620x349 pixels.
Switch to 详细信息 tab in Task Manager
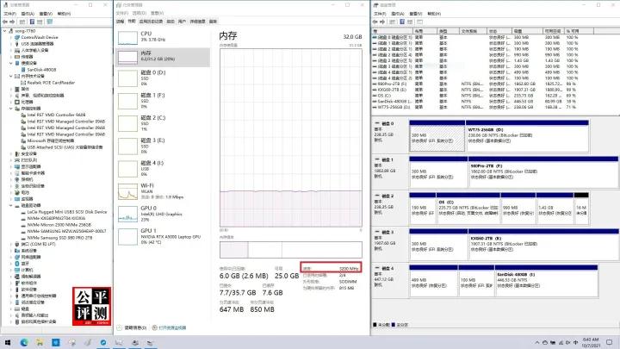coord(197,22)
